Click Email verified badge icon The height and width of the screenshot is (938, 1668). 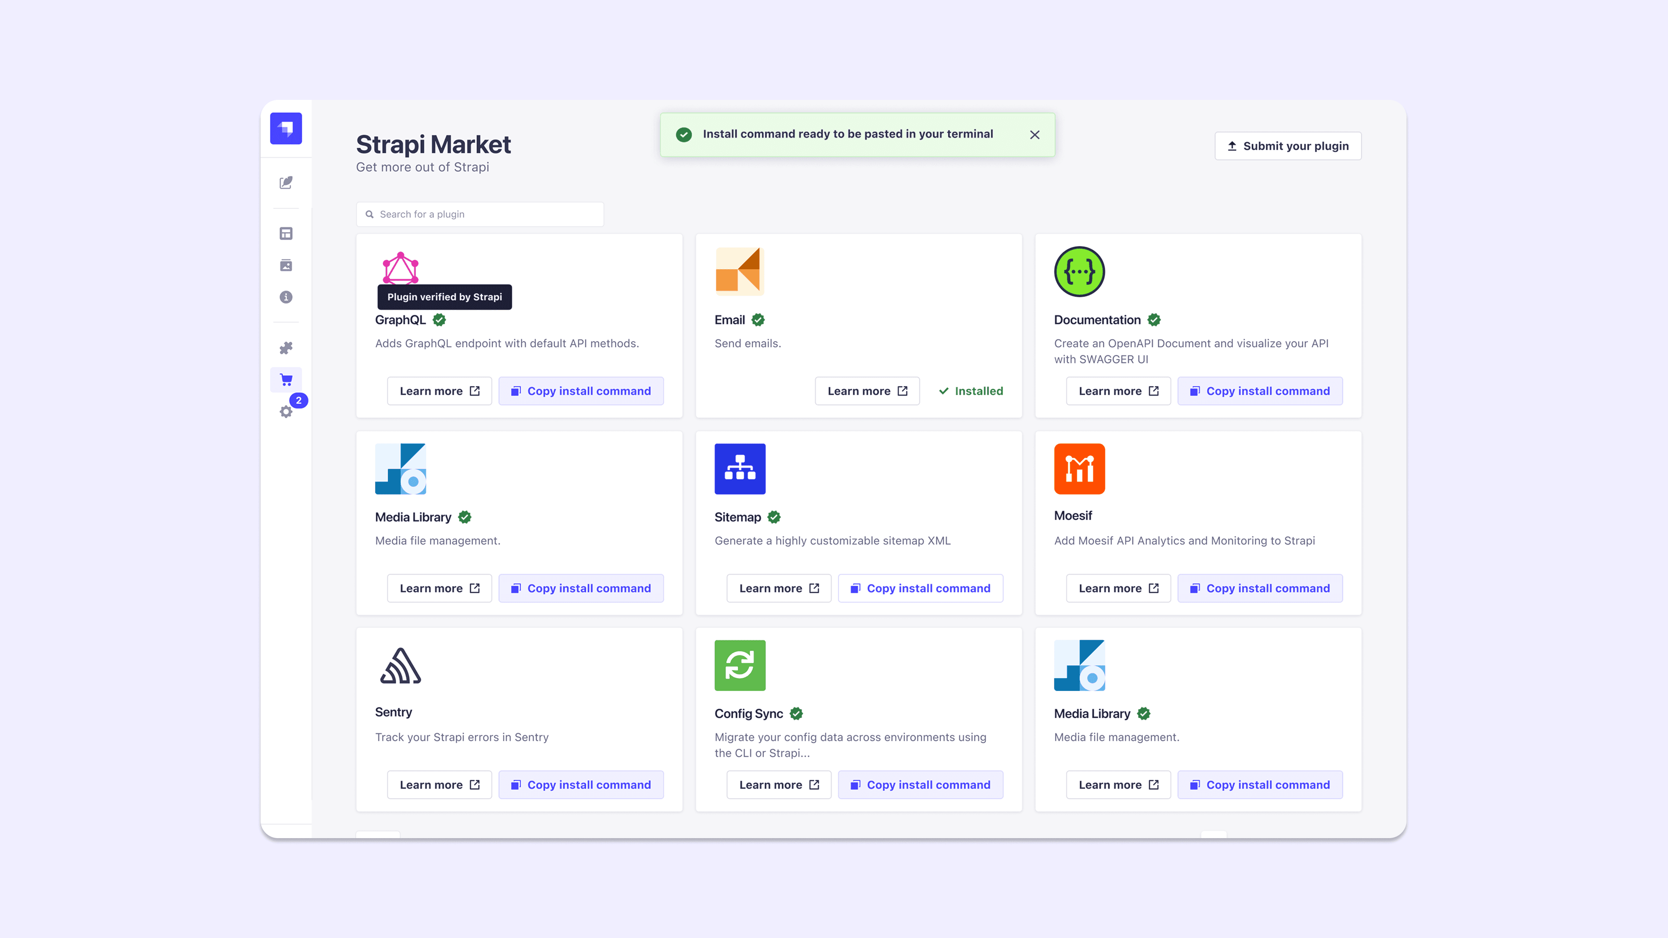(x=758, y=320)
